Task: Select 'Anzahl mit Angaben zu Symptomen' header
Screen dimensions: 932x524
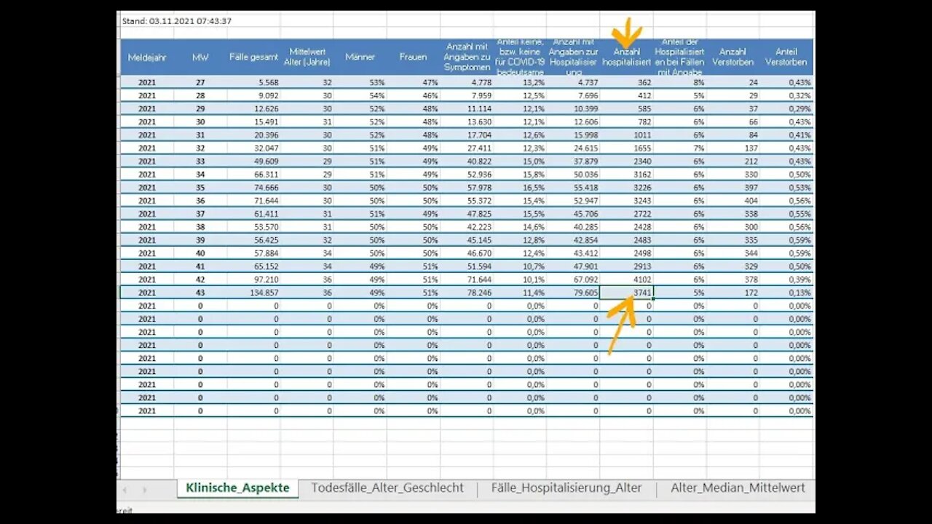Action: click(467, 57)
